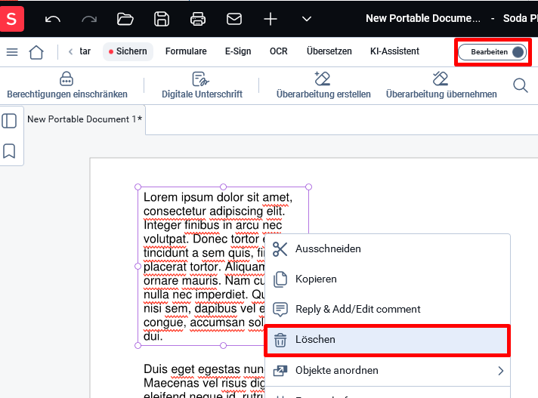
Task: Click Löschen in context menu
Action: point(388,340)
